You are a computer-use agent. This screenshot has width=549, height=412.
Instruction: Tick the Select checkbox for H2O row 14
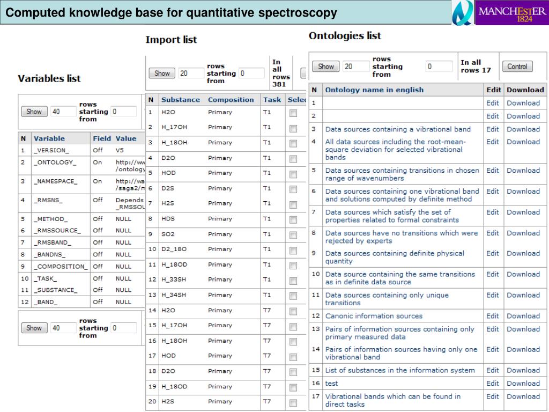(x=293, y=312)
